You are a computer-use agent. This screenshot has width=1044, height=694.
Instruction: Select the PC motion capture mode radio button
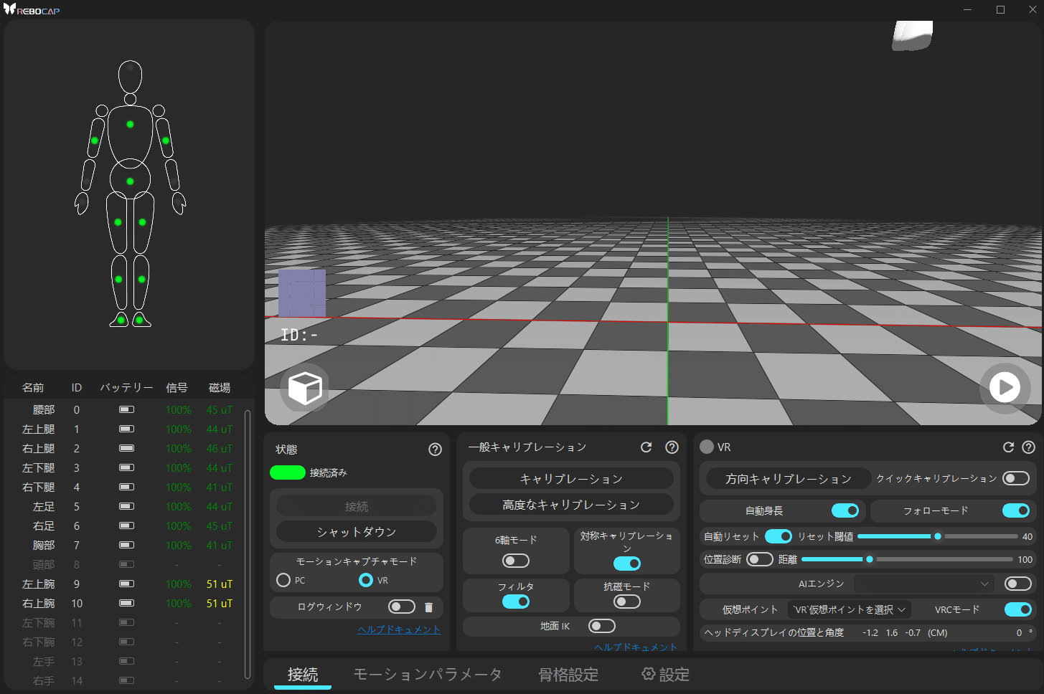click(x=283, y=580)
